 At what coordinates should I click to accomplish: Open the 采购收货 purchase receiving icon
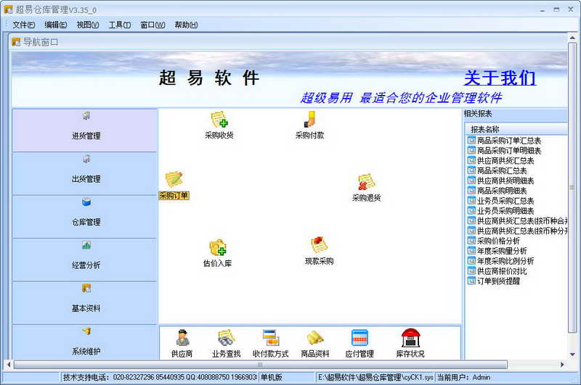pyautogui.click(x=219, y=120)
